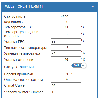The height and width of the screenshot is (99, 100).
Task: Click the Тип датчика температуры label
Action: click(25, 48)
